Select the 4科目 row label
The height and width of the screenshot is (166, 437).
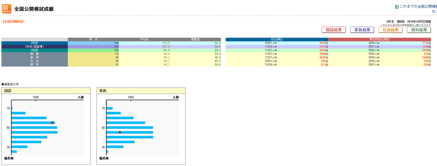click(x=35, y=43)
